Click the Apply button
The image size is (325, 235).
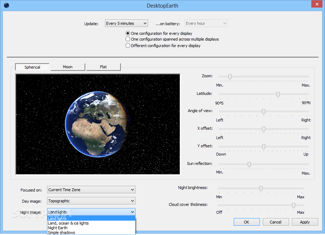click(x=305, y=222)
